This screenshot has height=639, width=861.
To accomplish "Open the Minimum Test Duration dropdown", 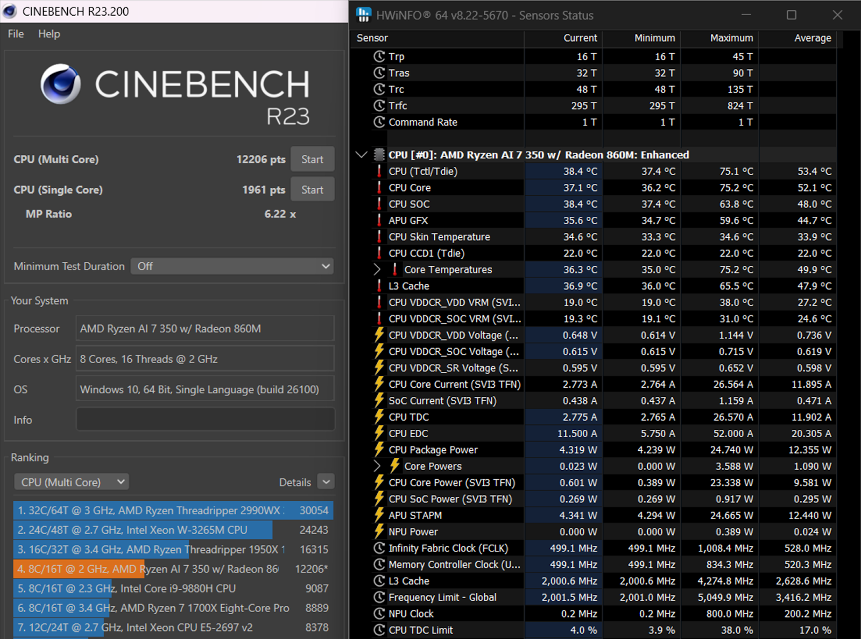I will coord(232,266).
